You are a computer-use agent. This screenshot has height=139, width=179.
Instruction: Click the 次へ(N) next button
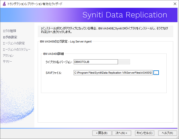pos(121,133)
